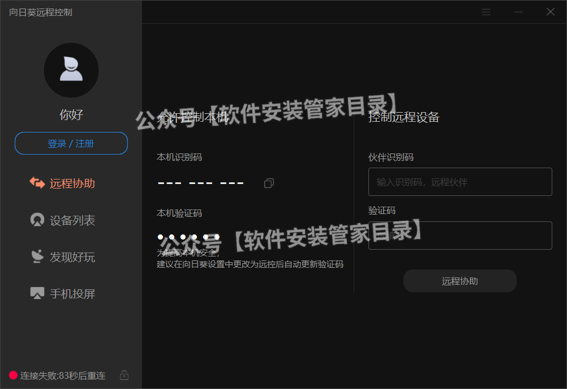
Task: Open the 手机投屏 sidebar item
Action: [x=63, y=293]
